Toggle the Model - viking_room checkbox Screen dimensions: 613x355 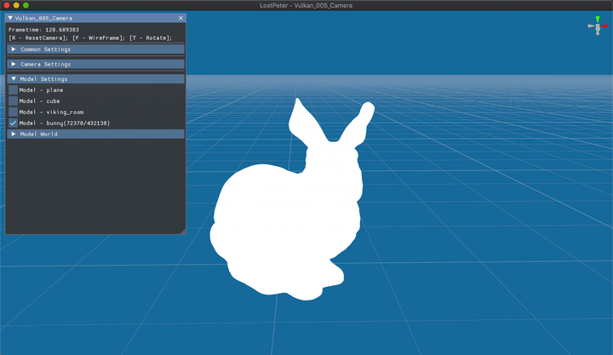point(13,112)
